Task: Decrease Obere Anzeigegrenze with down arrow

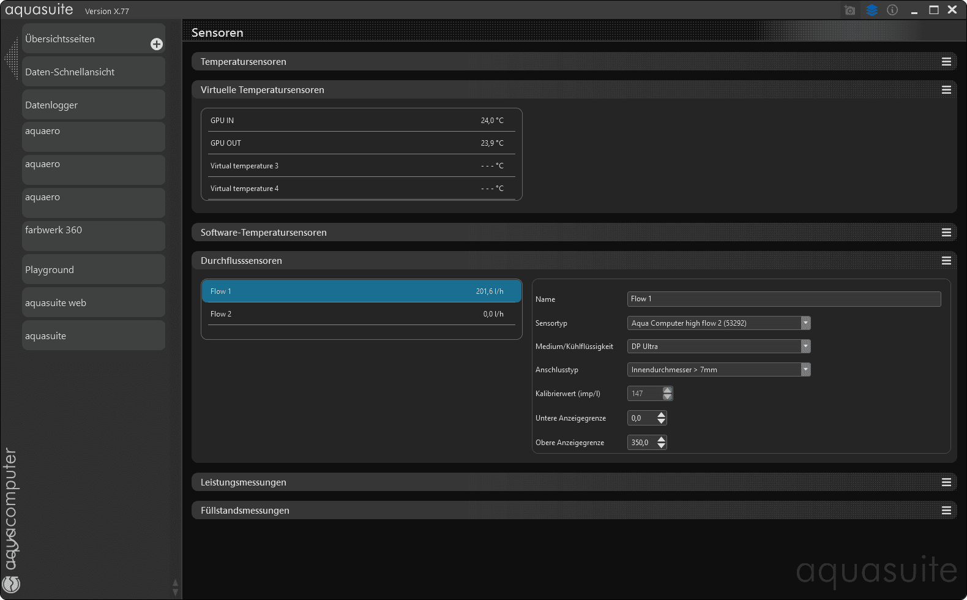Action: [x=662, y=446]
